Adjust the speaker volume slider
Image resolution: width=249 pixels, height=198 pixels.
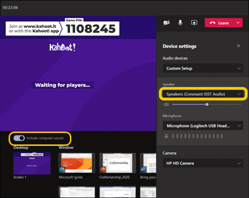point(207,105)
